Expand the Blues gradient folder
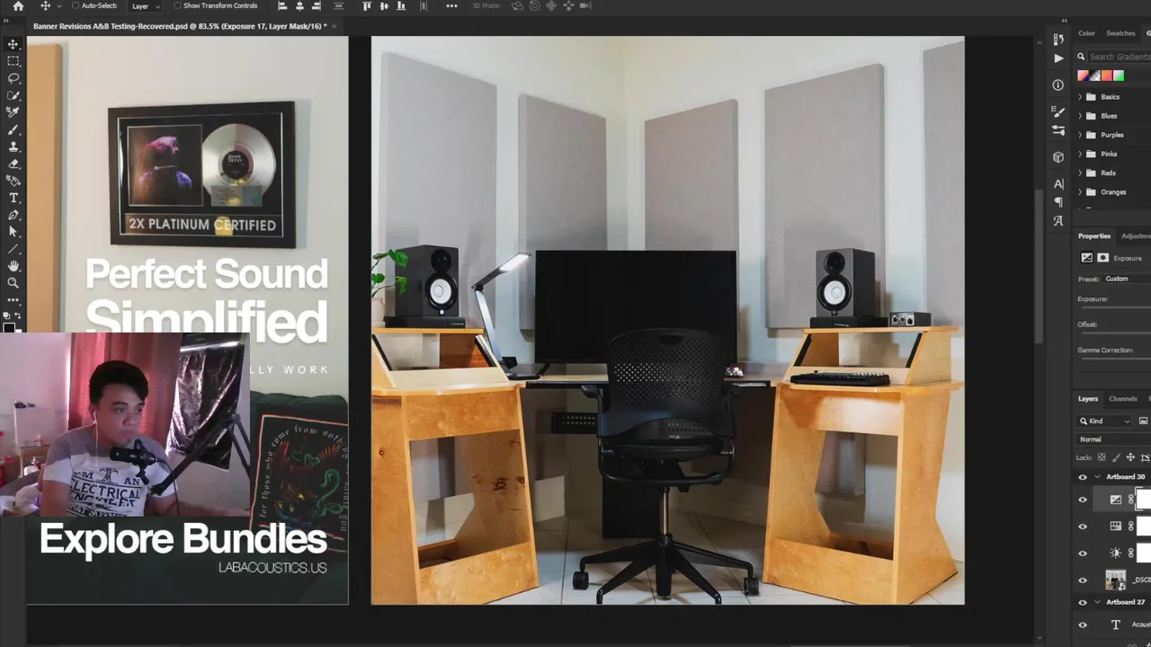Image resolution: width=1151 pixels, height=647 pixels. point(1080,115)
